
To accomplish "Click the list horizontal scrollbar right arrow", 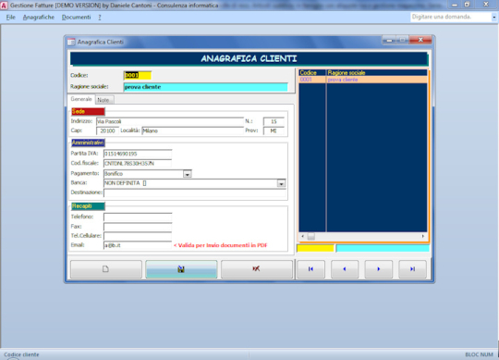I will [423, 236].
